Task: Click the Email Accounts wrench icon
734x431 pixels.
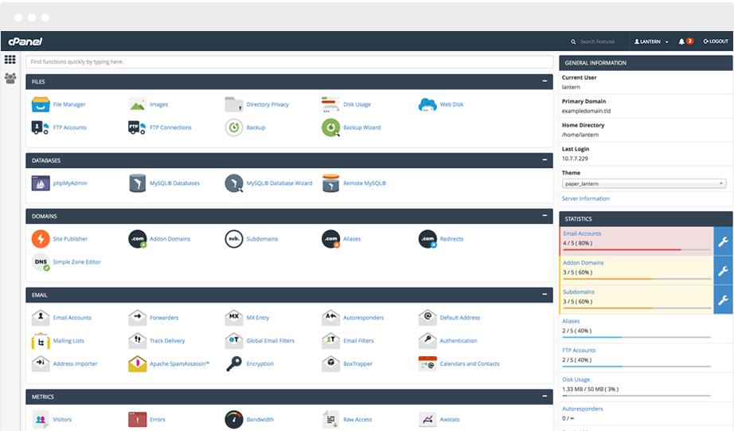Action: click(723, 241)
